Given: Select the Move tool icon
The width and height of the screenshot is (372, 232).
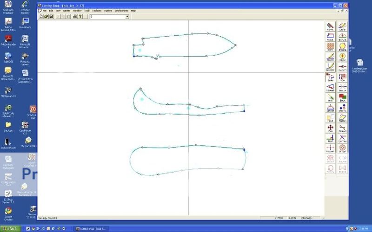Looking at the screenshot, I should tap(330, 118).
